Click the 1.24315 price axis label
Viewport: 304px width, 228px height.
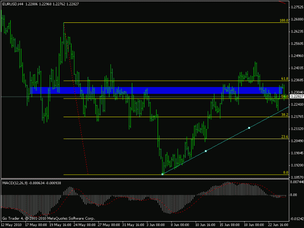(297, 68)
